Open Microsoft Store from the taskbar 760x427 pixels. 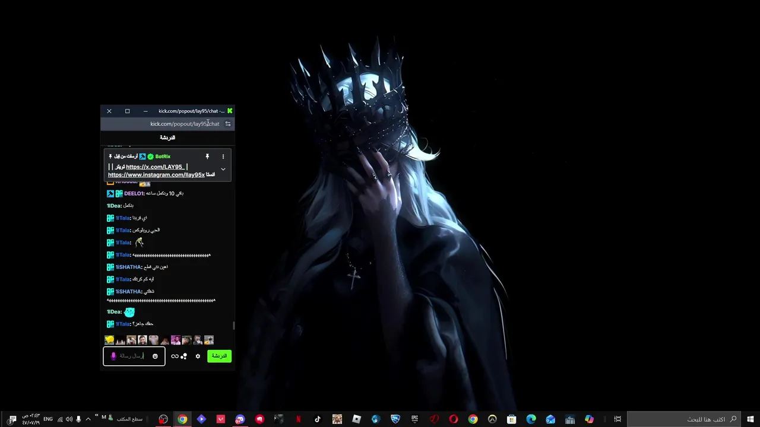[512, 419]
